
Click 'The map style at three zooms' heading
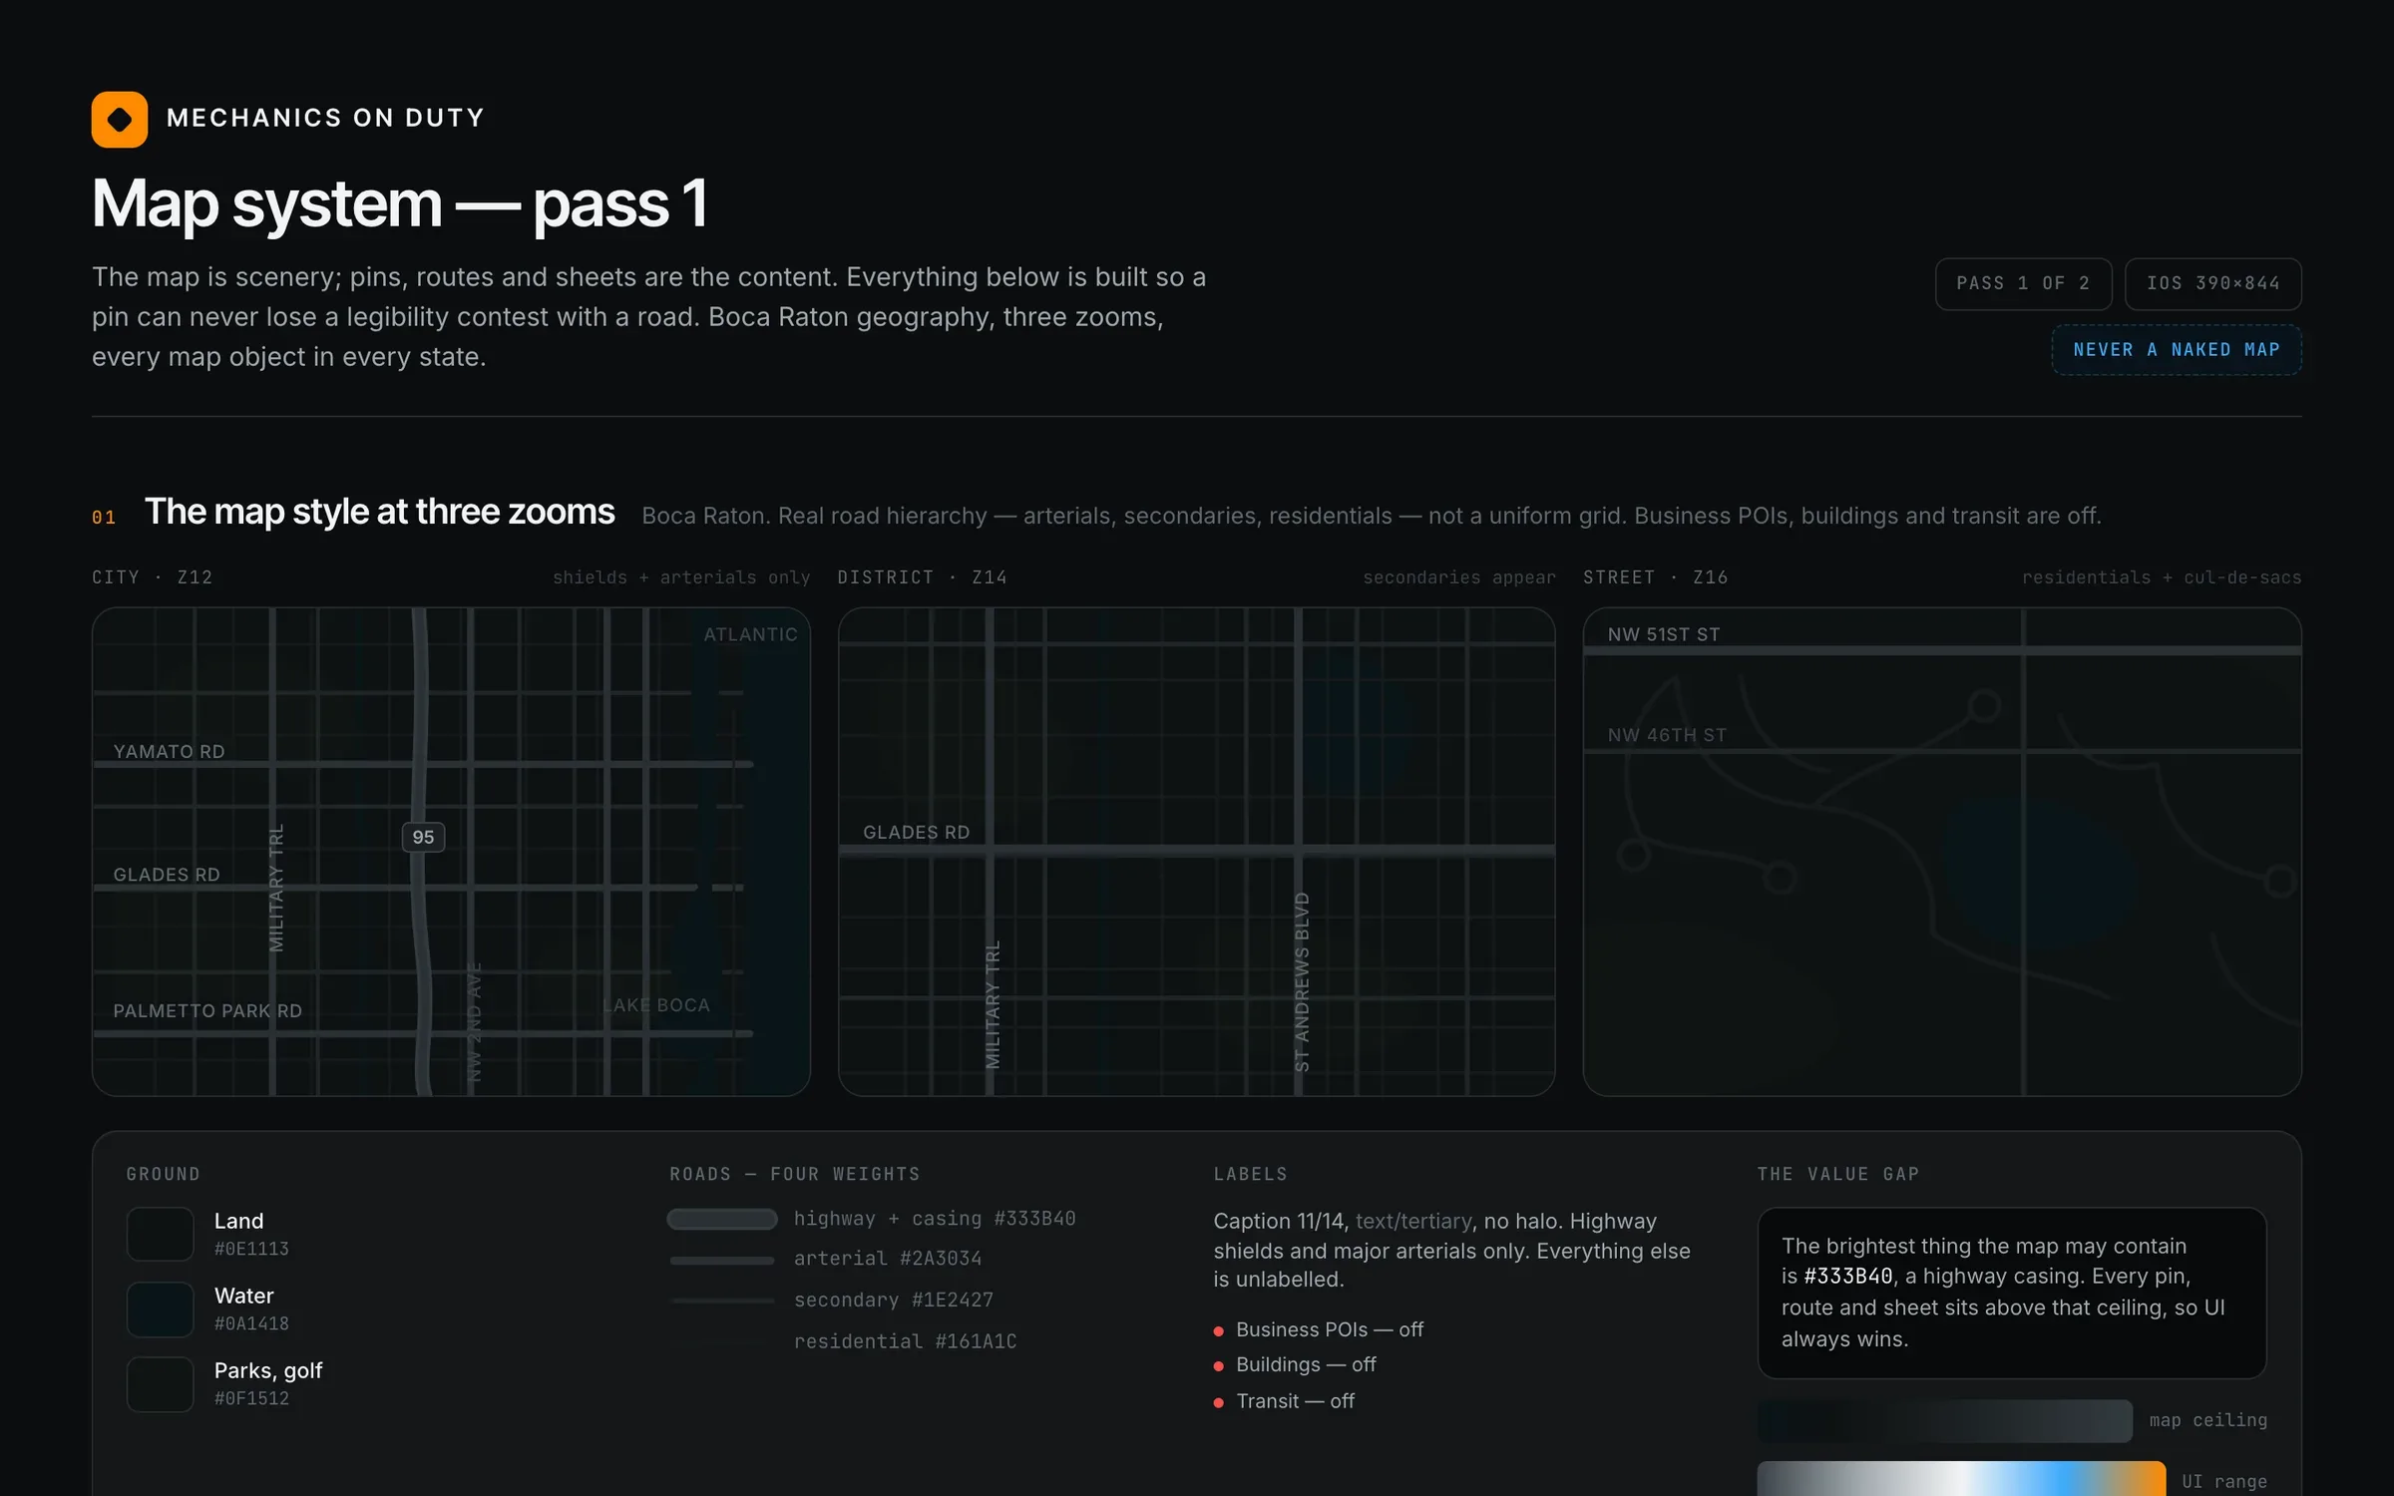pos(379,512)
